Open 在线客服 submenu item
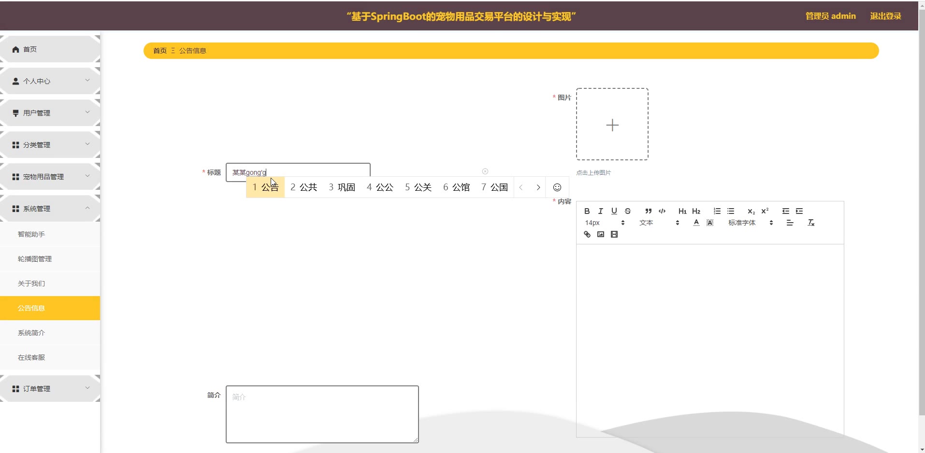Screen dimensions: 925x453 50,357
